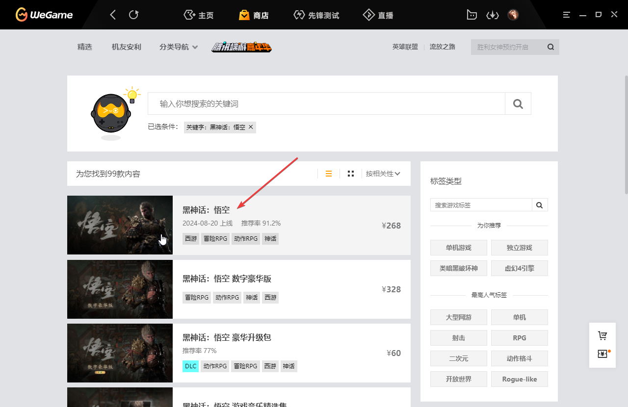Click the ¥268 price
Screen dimensions: 628x407
pyautogui.click(x=392, y=226)
